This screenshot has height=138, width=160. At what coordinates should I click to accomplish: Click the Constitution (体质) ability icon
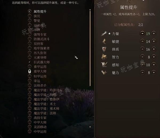(104, 49)
